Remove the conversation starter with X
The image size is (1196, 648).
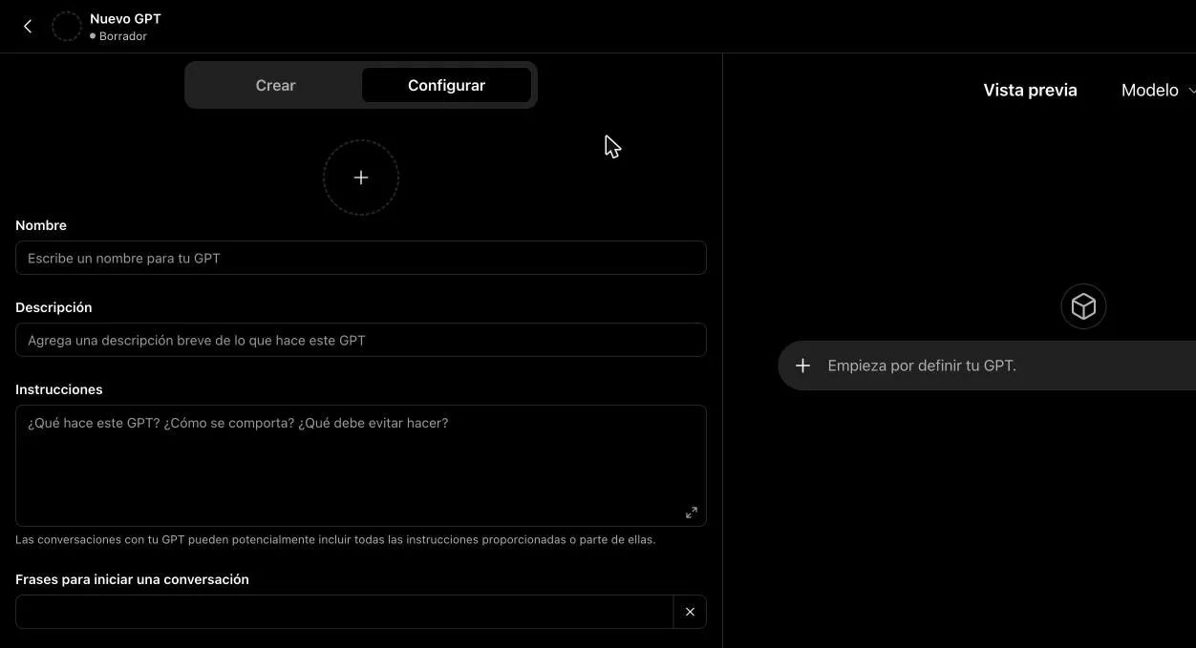pos(690,612)
